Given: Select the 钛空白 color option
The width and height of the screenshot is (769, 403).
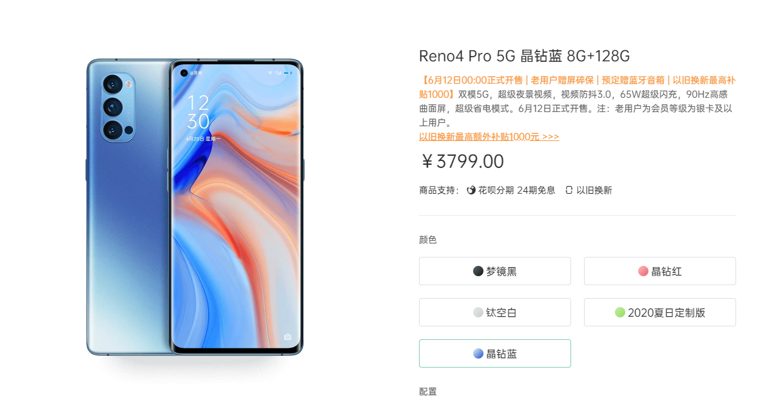Looking at the screenshot, I should [495, 312].
